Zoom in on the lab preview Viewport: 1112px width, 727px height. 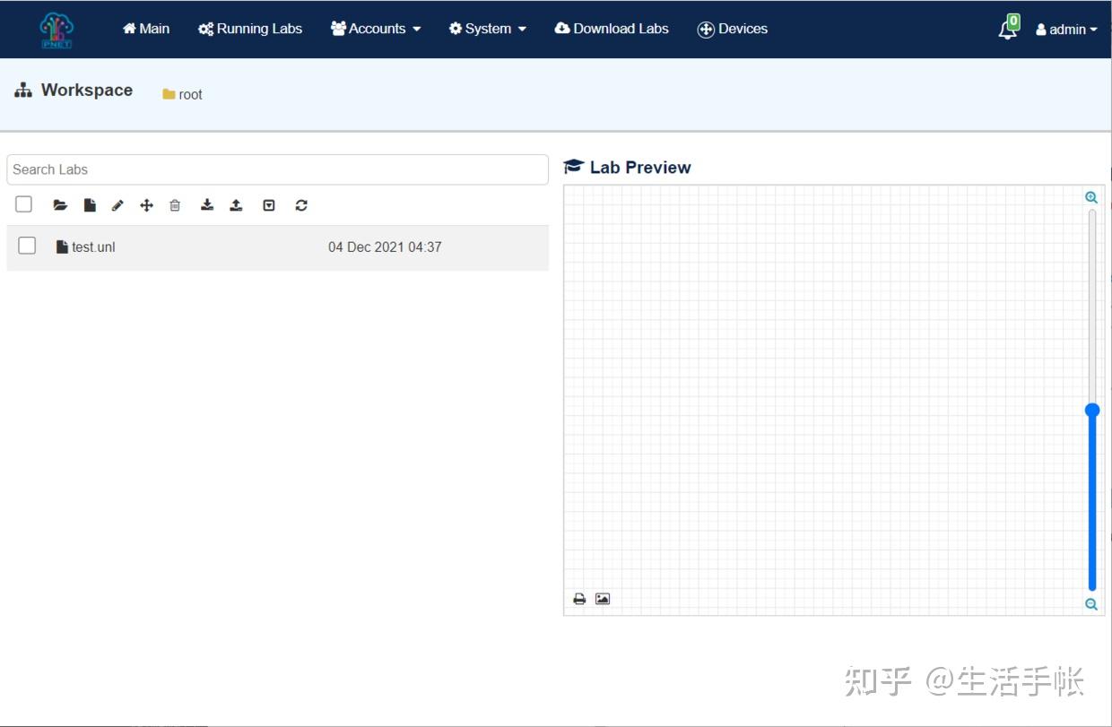pos(1090,196)
